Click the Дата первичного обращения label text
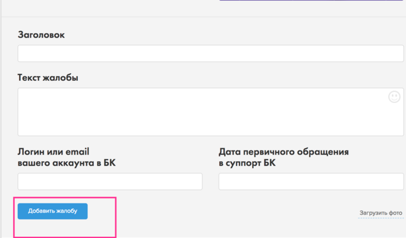406x238 pixels. (284, 152)
